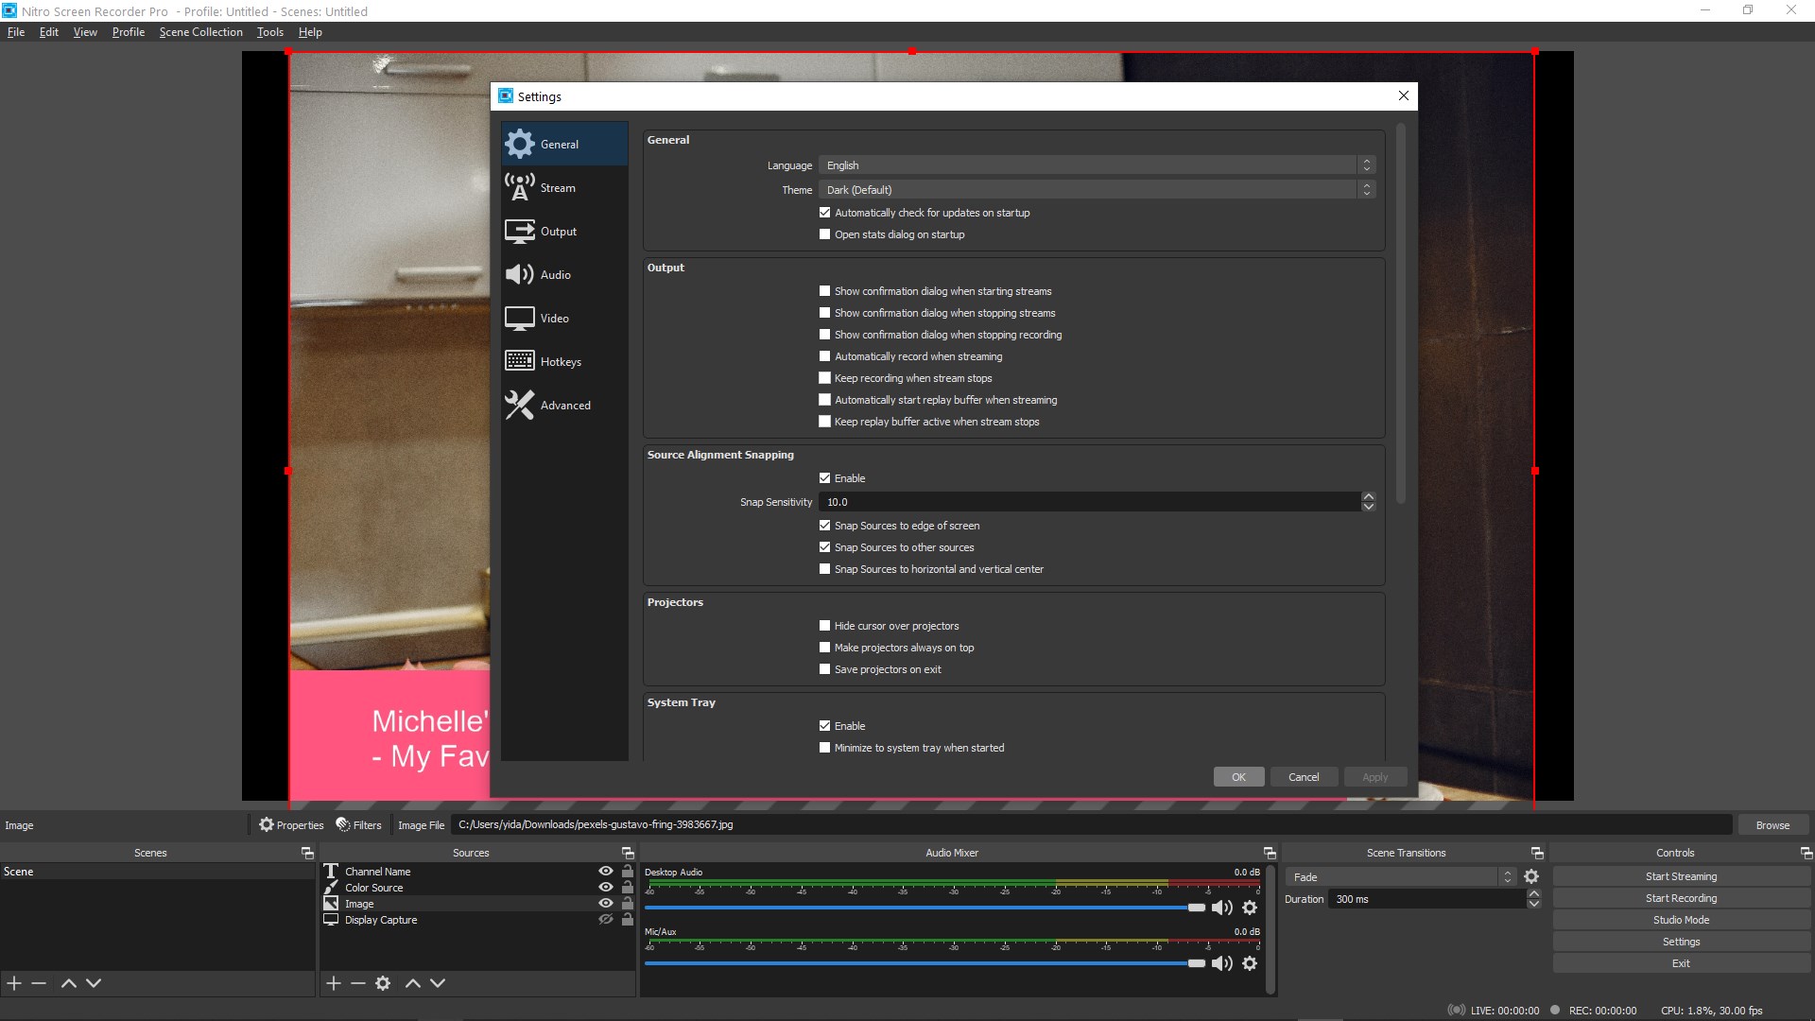Open the Scene Collection menu

200,32
